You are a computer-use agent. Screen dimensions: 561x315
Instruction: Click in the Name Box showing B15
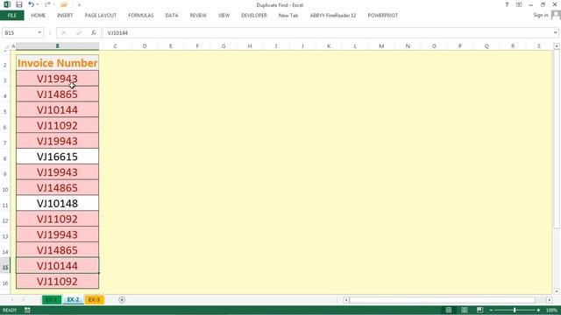click(x=19, y=32)
